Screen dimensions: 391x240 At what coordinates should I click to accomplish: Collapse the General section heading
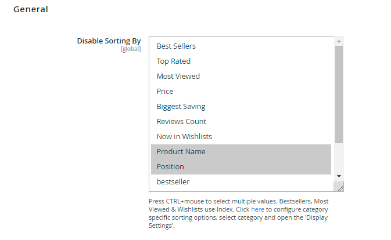pos(31,9)
